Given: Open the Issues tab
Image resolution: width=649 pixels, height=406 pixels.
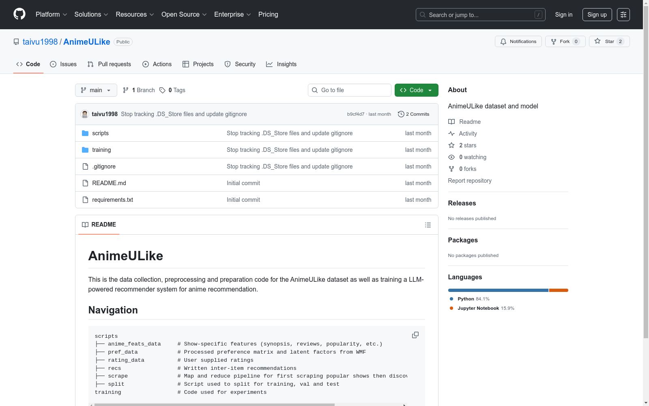Looking at the screenshot, I should [x=63, y=64].
